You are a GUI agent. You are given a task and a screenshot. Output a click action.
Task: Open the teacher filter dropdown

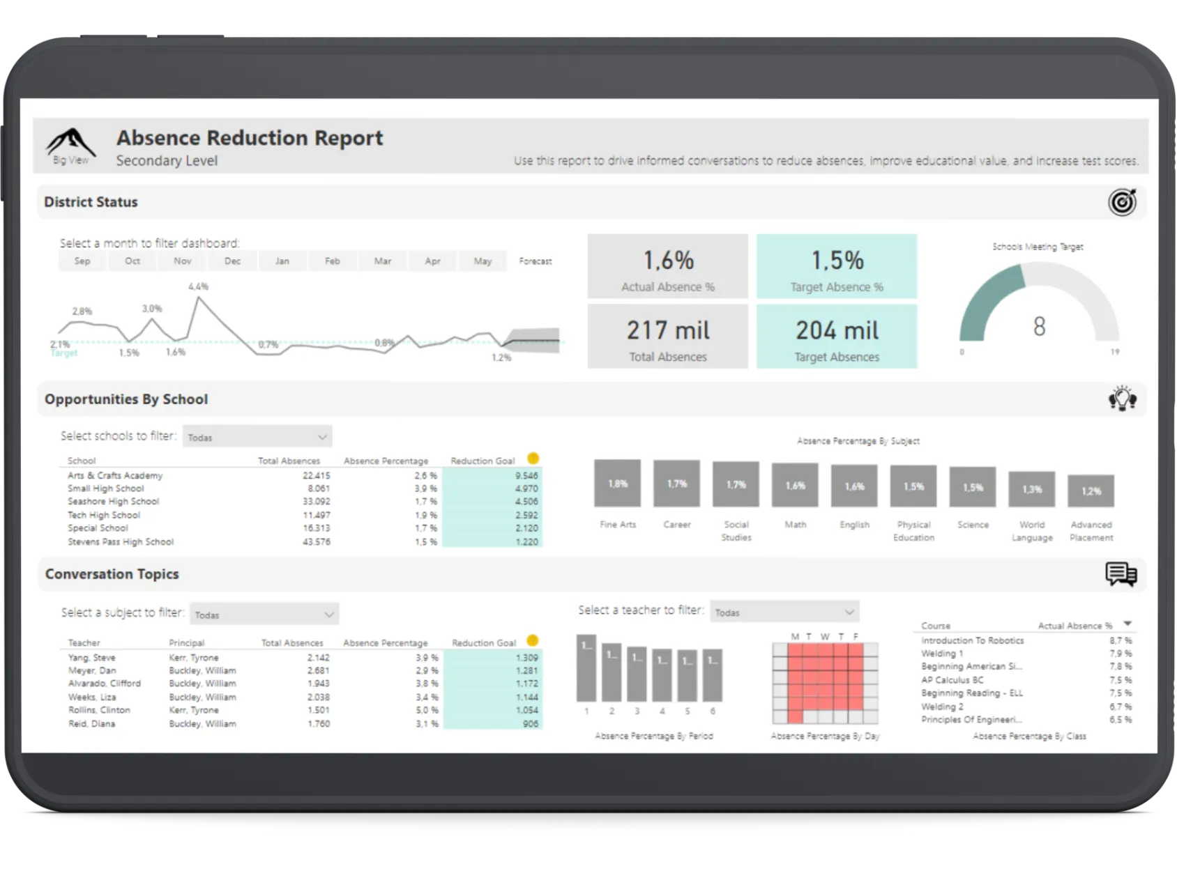[784, 612]
